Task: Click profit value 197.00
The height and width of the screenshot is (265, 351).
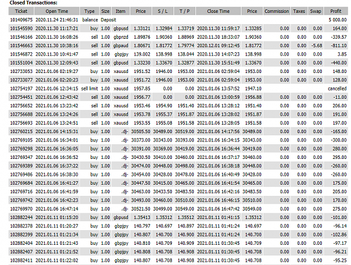Action: 340,123
